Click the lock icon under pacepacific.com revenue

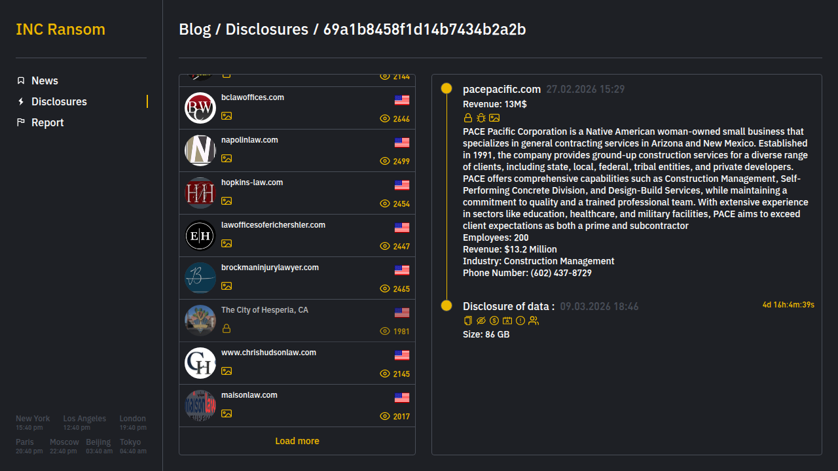point(467,118)
